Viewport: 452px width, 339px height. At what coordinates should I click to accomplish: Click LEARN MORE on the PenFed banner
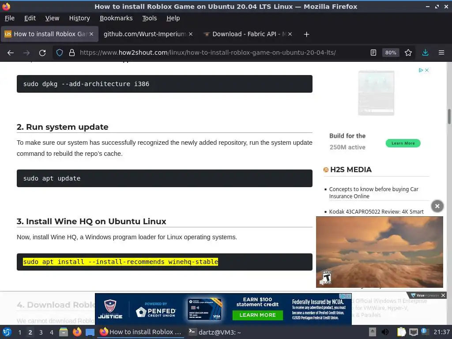click(x=257, y=315)
